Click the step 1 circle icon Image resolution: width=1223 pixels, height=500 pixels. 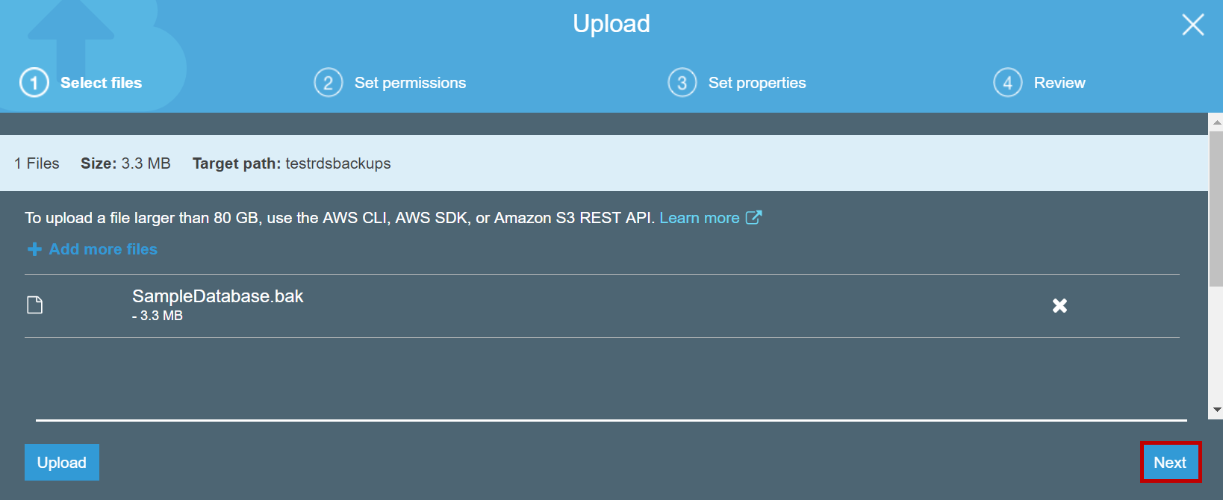coord(34,83)
